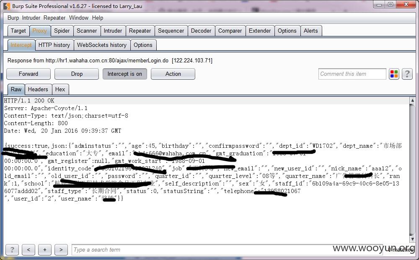The height and width of the screenshot is (260, 419).
Task: Click the Content-Type header line
Action: point(66,116)
